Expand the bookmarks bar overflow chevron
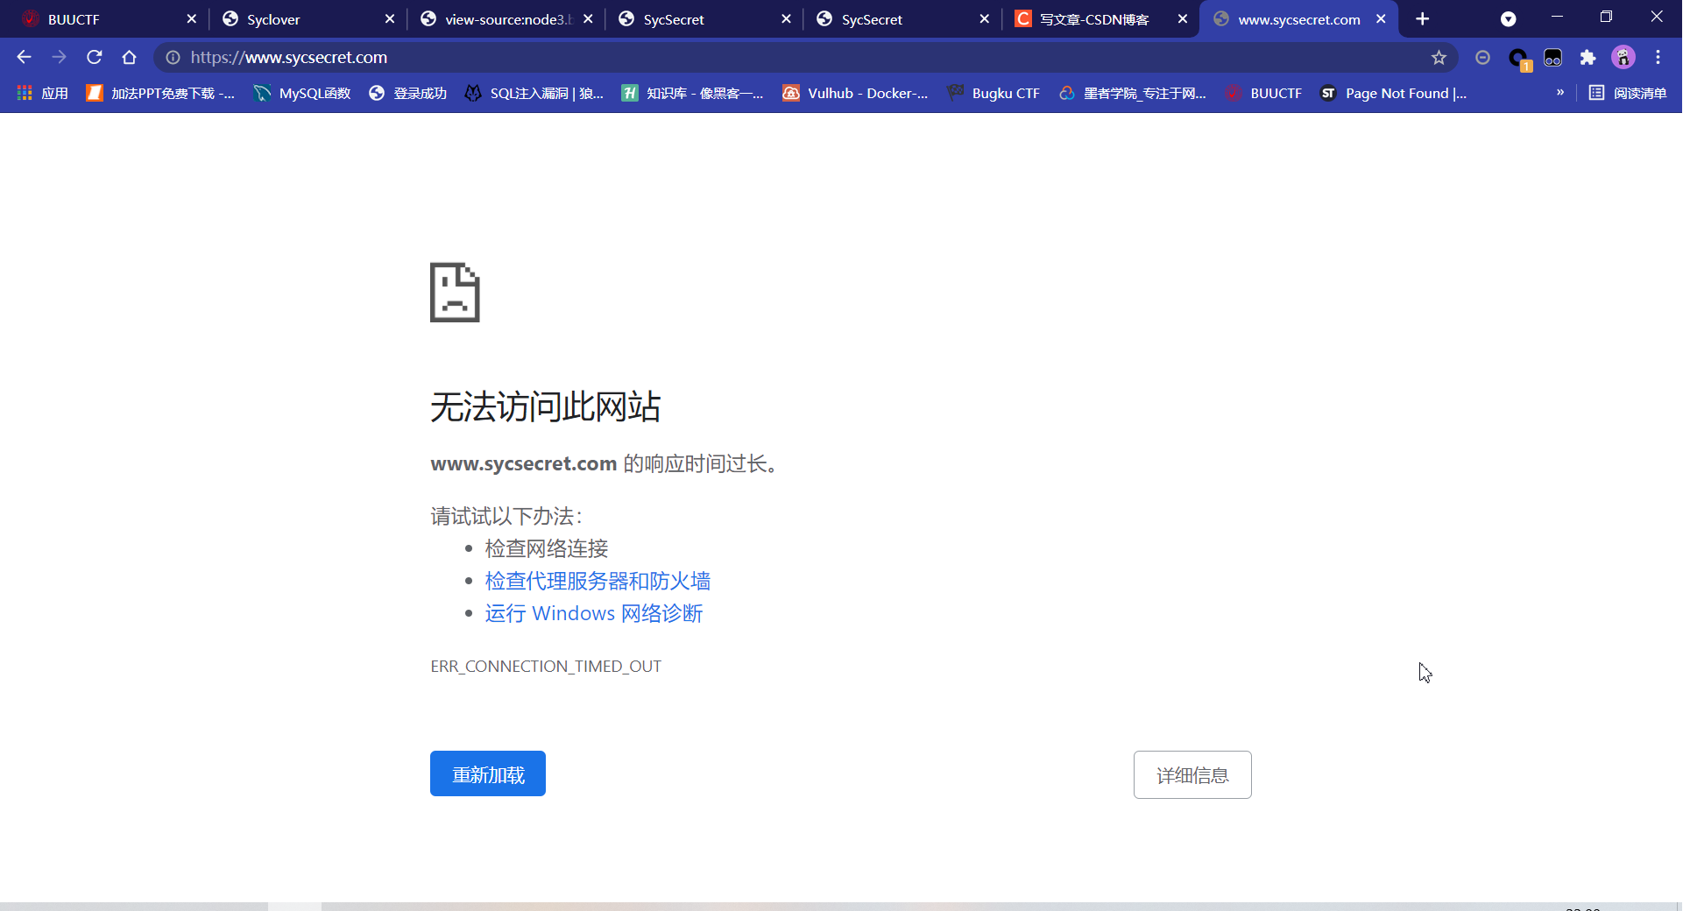The height and width of the screenshot is (911, 1683). tap(1560, 92)
